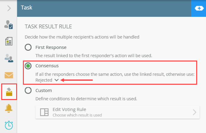Open the deadline clock icon

[x=9, y=125]
